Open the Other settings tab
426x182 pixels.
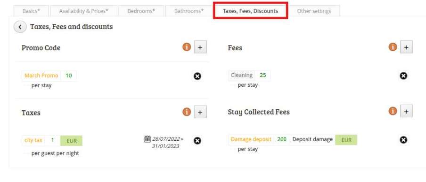[x=314, y=11]
